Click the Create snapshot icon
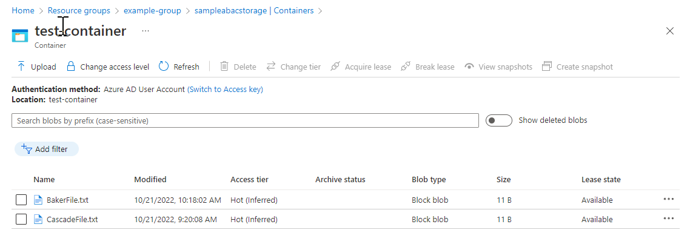 pyautogui.click(x=547, y=67)
